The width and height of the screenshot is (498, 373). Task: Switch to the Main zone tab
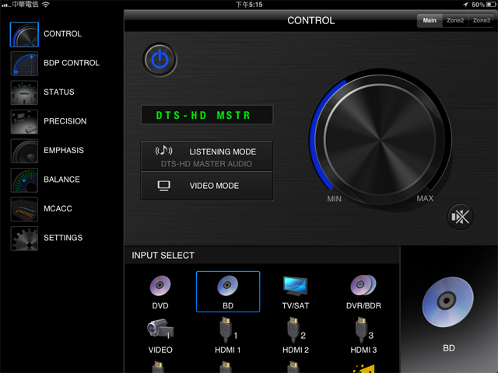(x=430, y=20)
